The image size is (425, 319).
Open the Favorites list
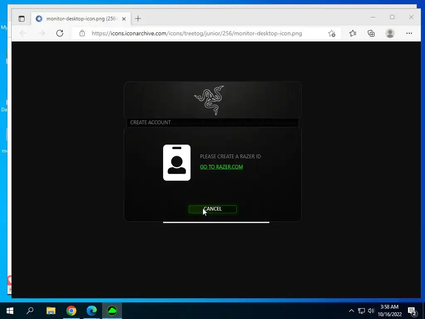(x=353, y=33)
